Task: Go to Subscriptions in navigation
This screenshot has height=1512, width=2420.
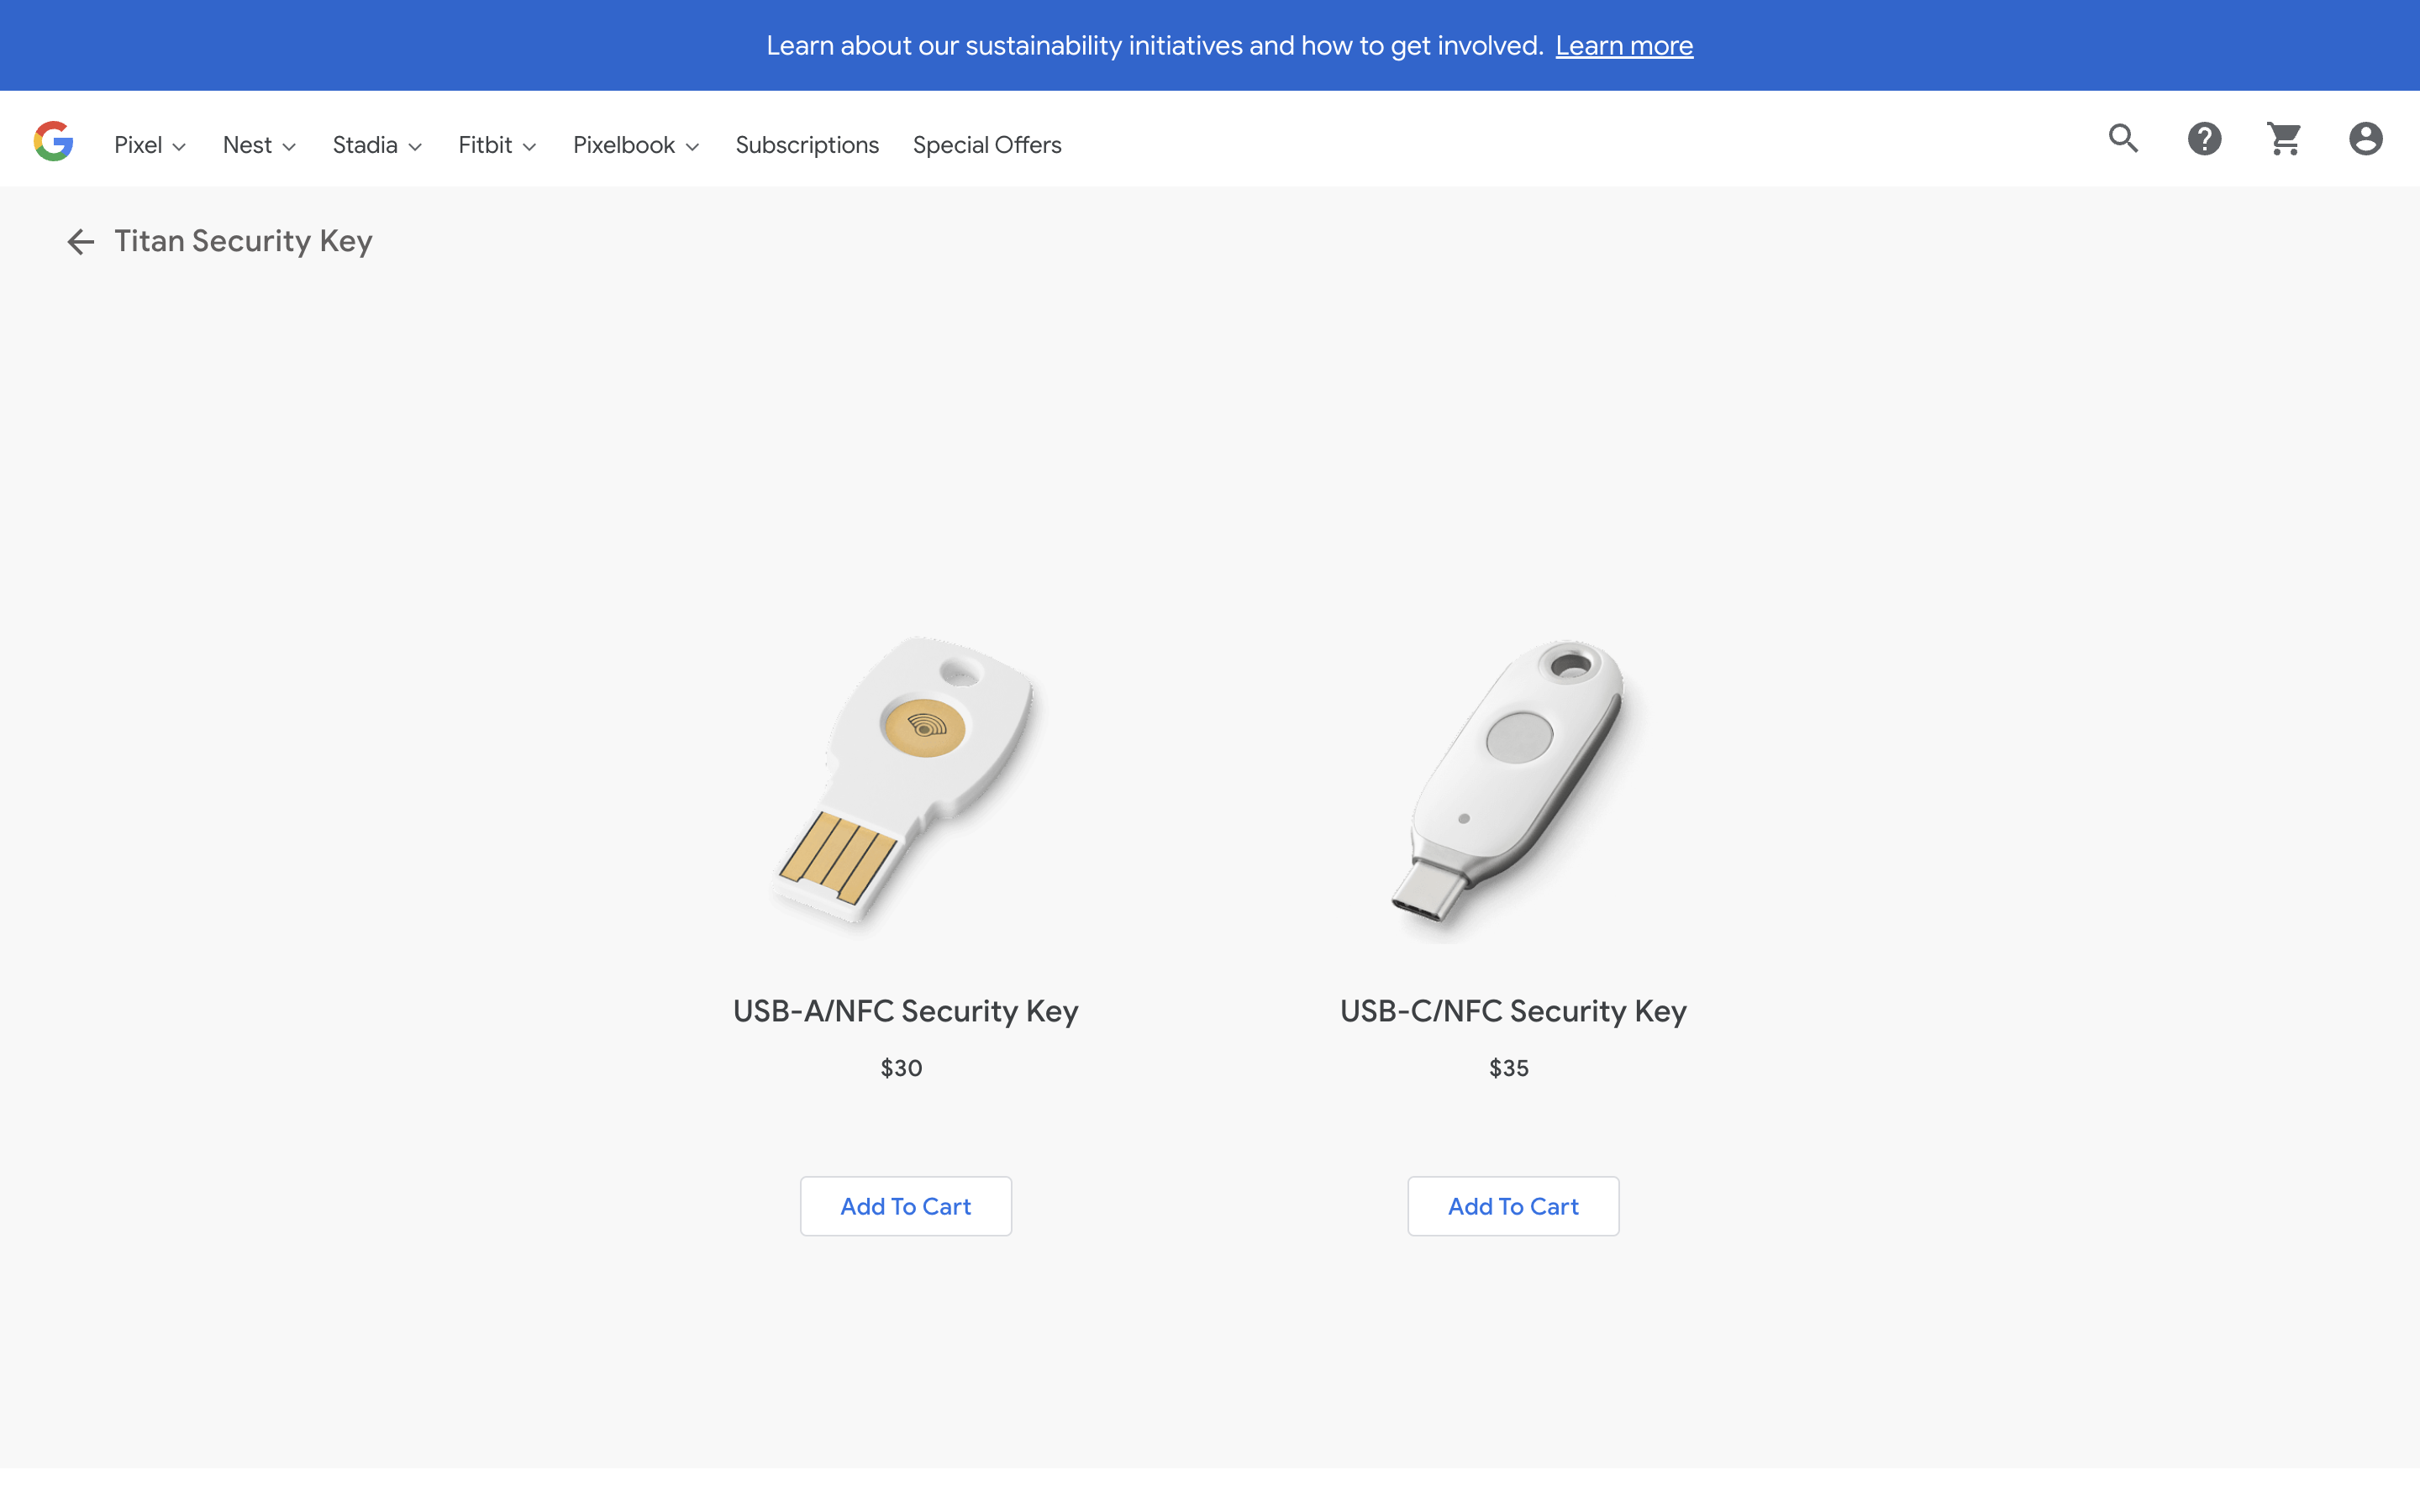Action: click(807, 145)
